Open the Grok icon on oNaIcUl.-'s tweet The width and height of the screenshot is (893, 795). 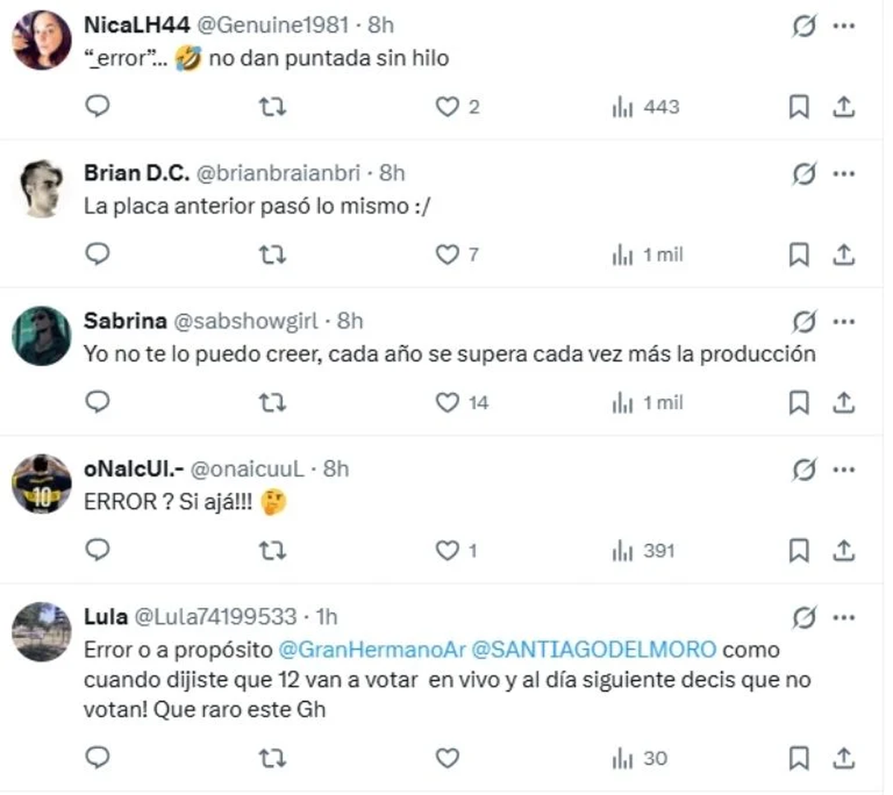803,470
